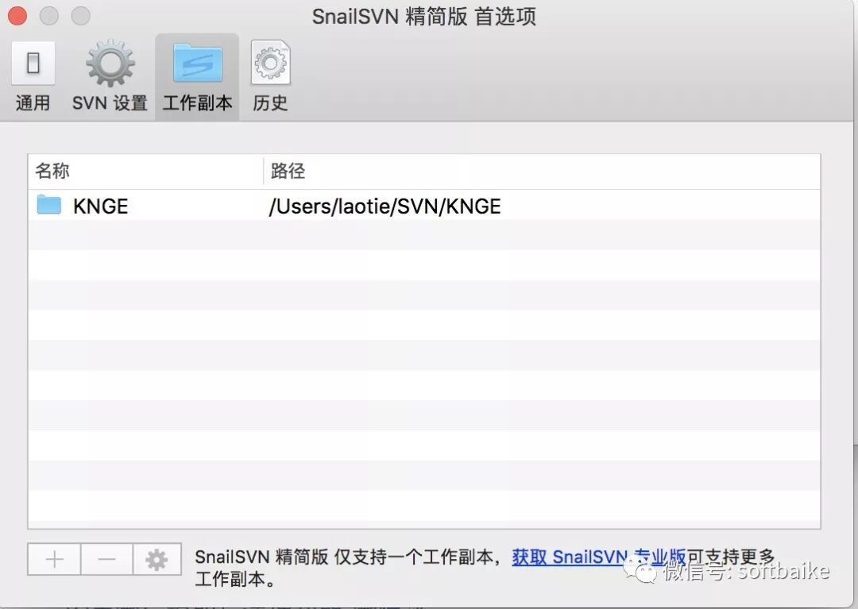Click the zoom window button
This screenshot has height=609, width=858.
[81, 15]
